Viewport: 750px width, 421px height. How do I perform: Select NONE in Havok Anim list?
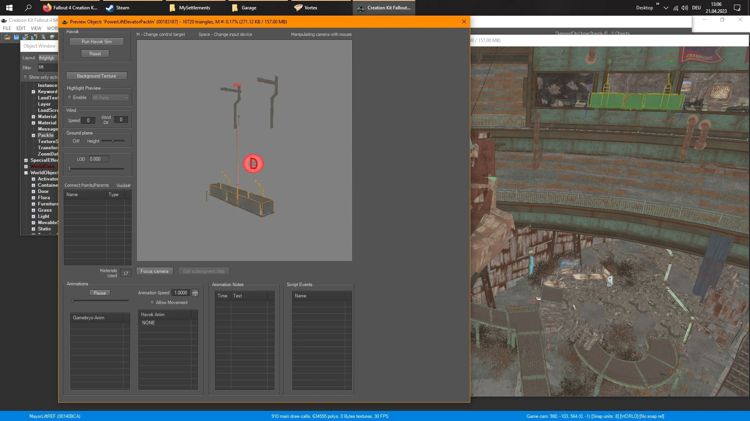coord(148,323)
